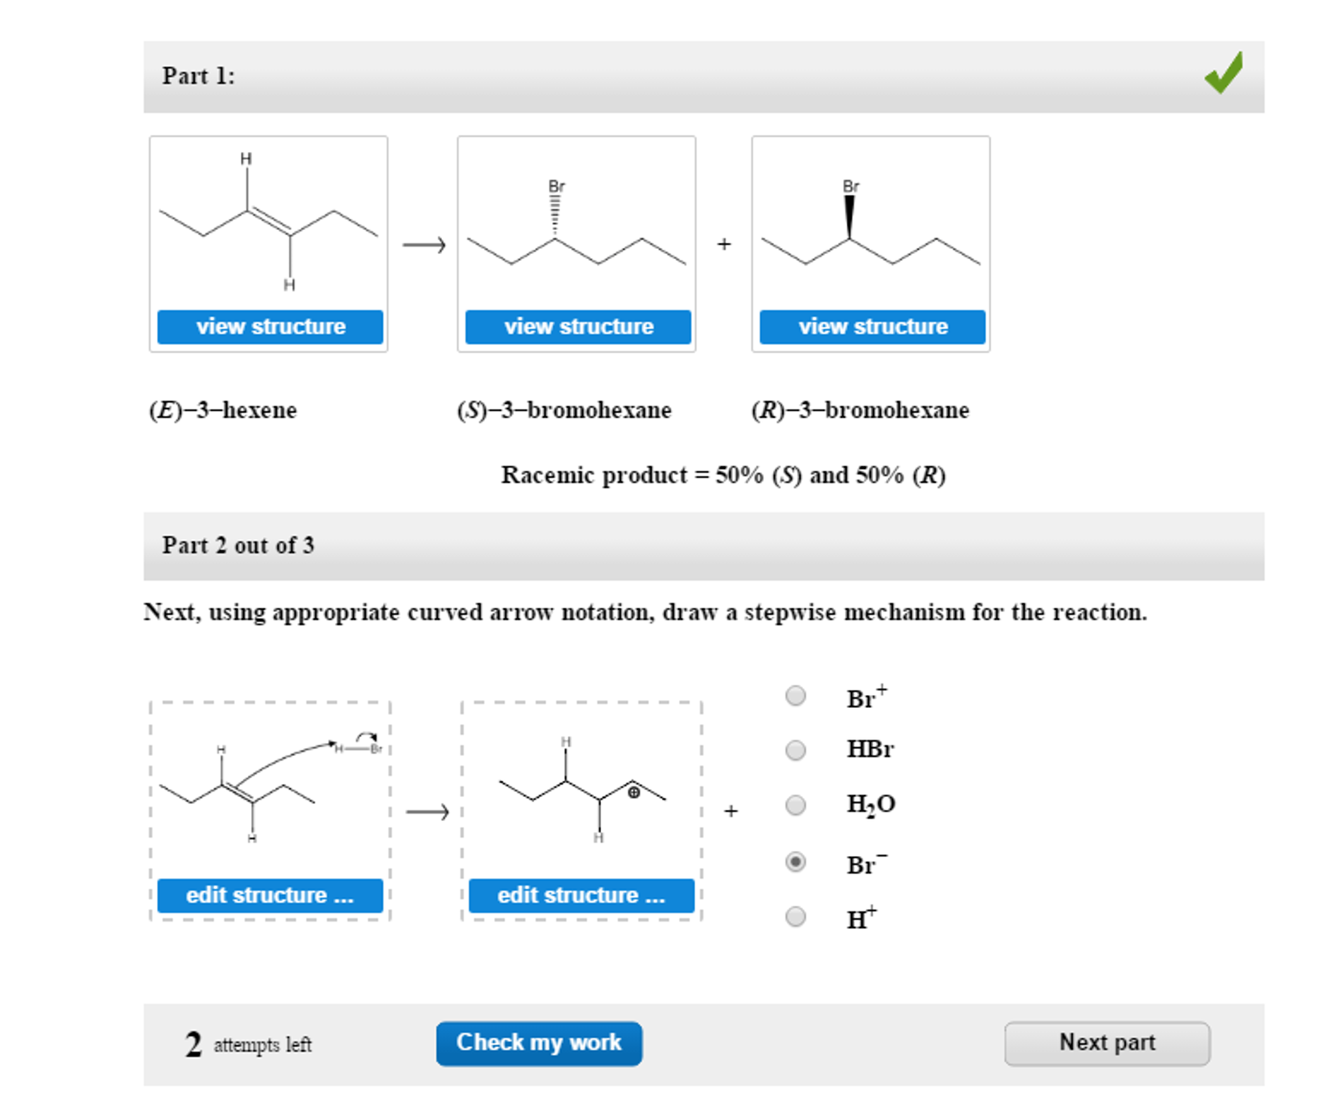Edit the alkene starting material structure
Screen dimensions: 1328x1110
click(x=270, y=894)
